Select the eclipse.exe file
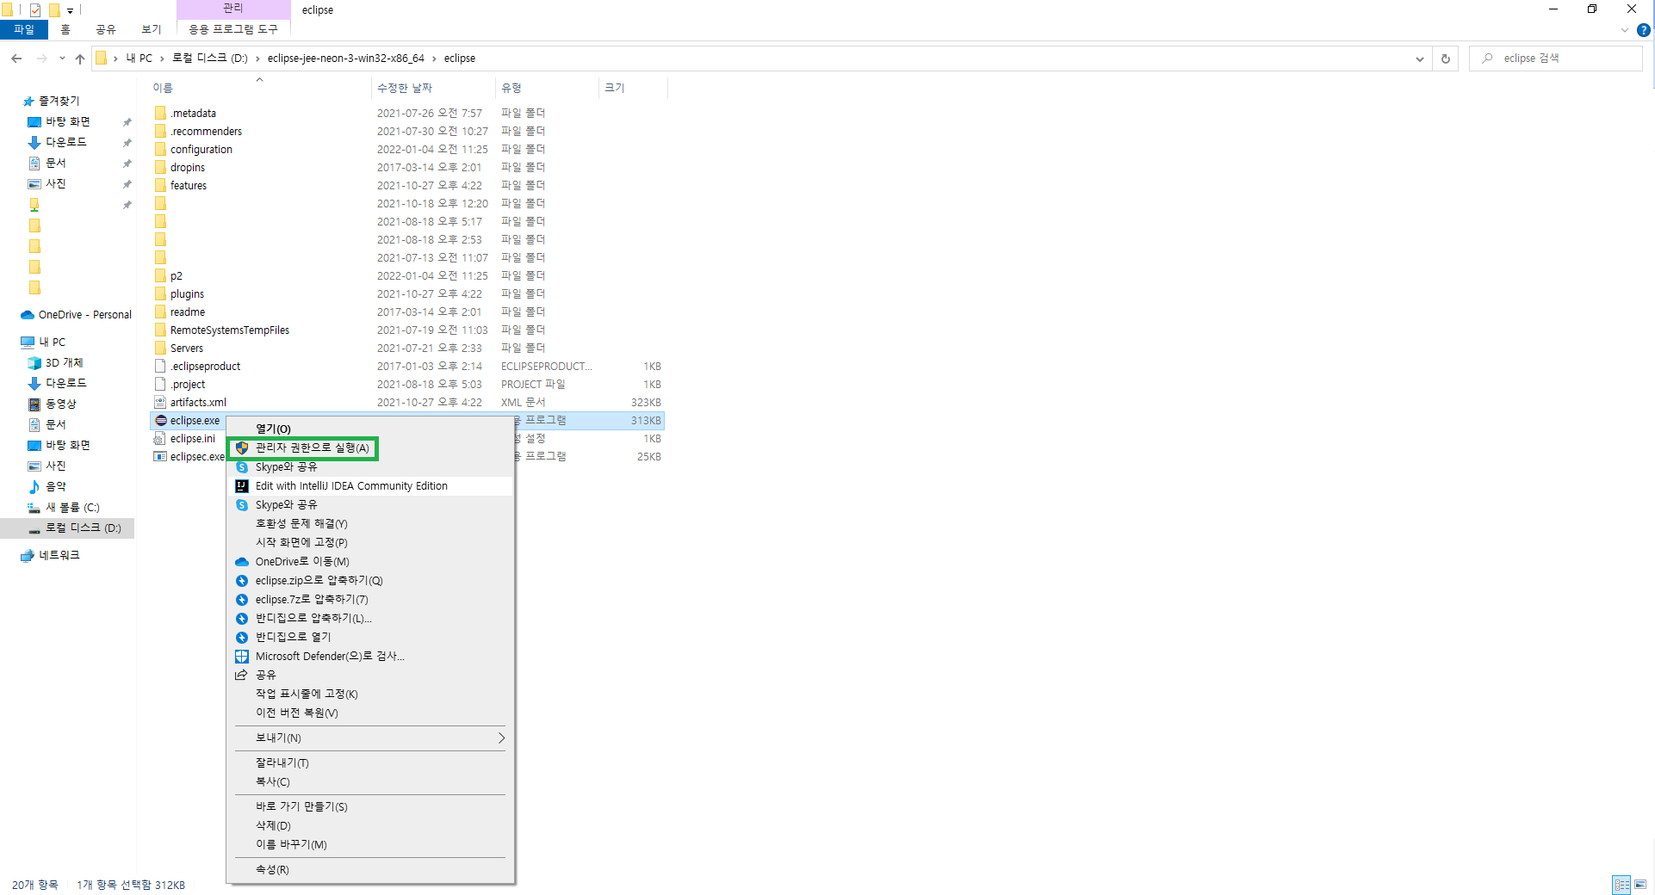Viewport: 1655px width, 895px height. pyautogui.click(x=195, y=421)
